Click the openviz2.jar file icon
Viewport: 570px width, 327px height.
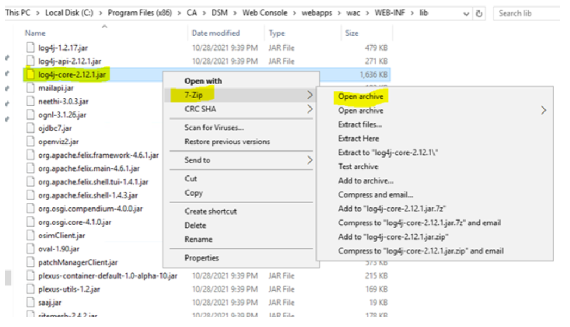pyautogui.click(x=30, y=142)
